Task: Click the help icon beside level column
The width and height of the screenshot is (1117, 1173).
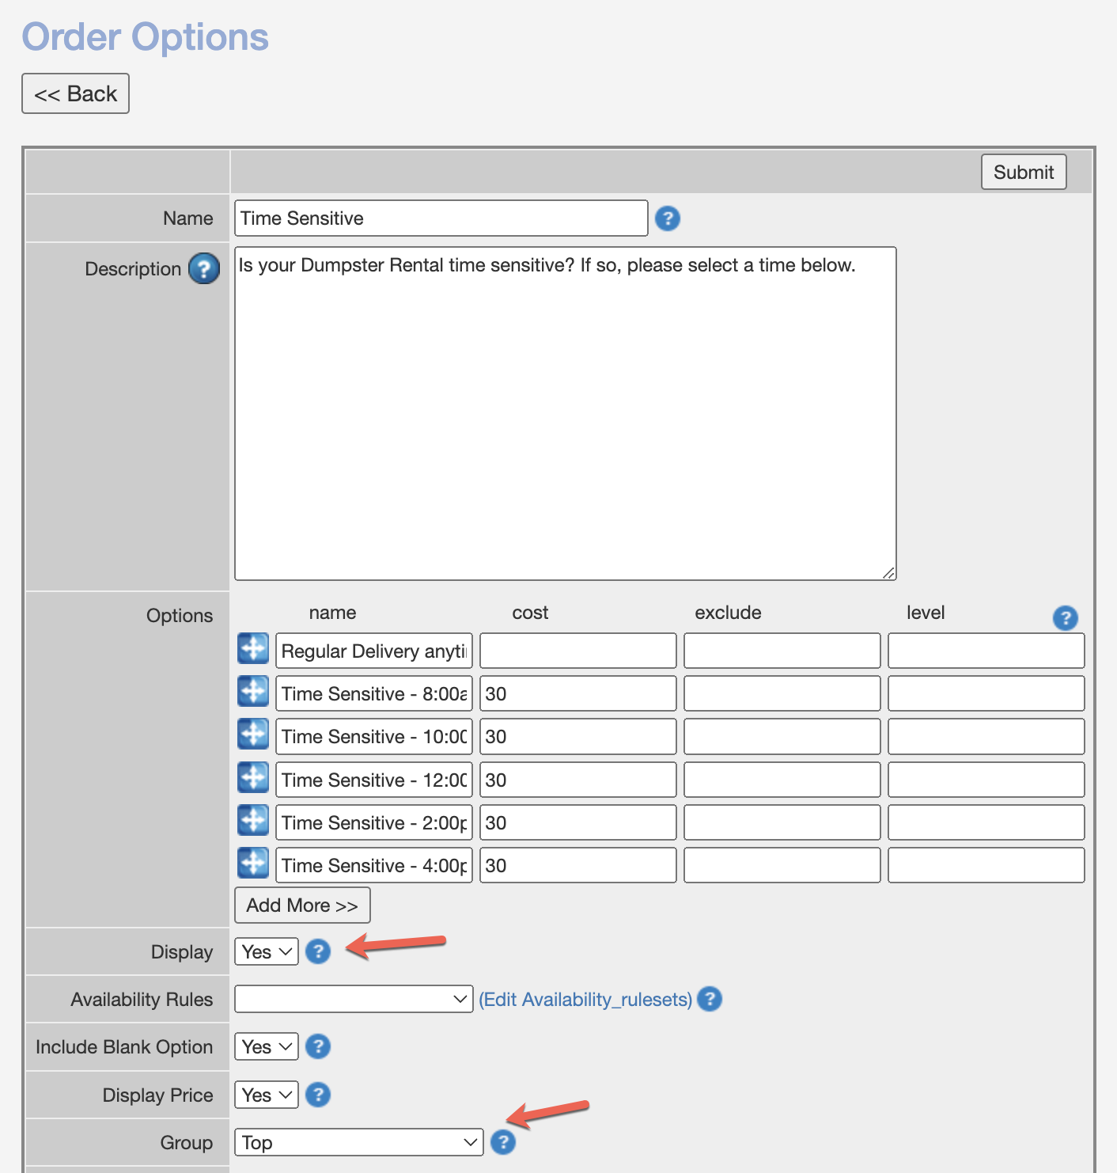Action: coord(1065,618)
